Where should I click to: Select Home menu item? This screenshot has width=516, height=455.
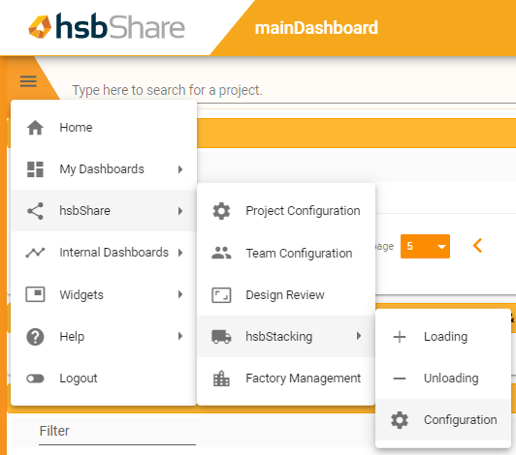(x=104, y=128)
